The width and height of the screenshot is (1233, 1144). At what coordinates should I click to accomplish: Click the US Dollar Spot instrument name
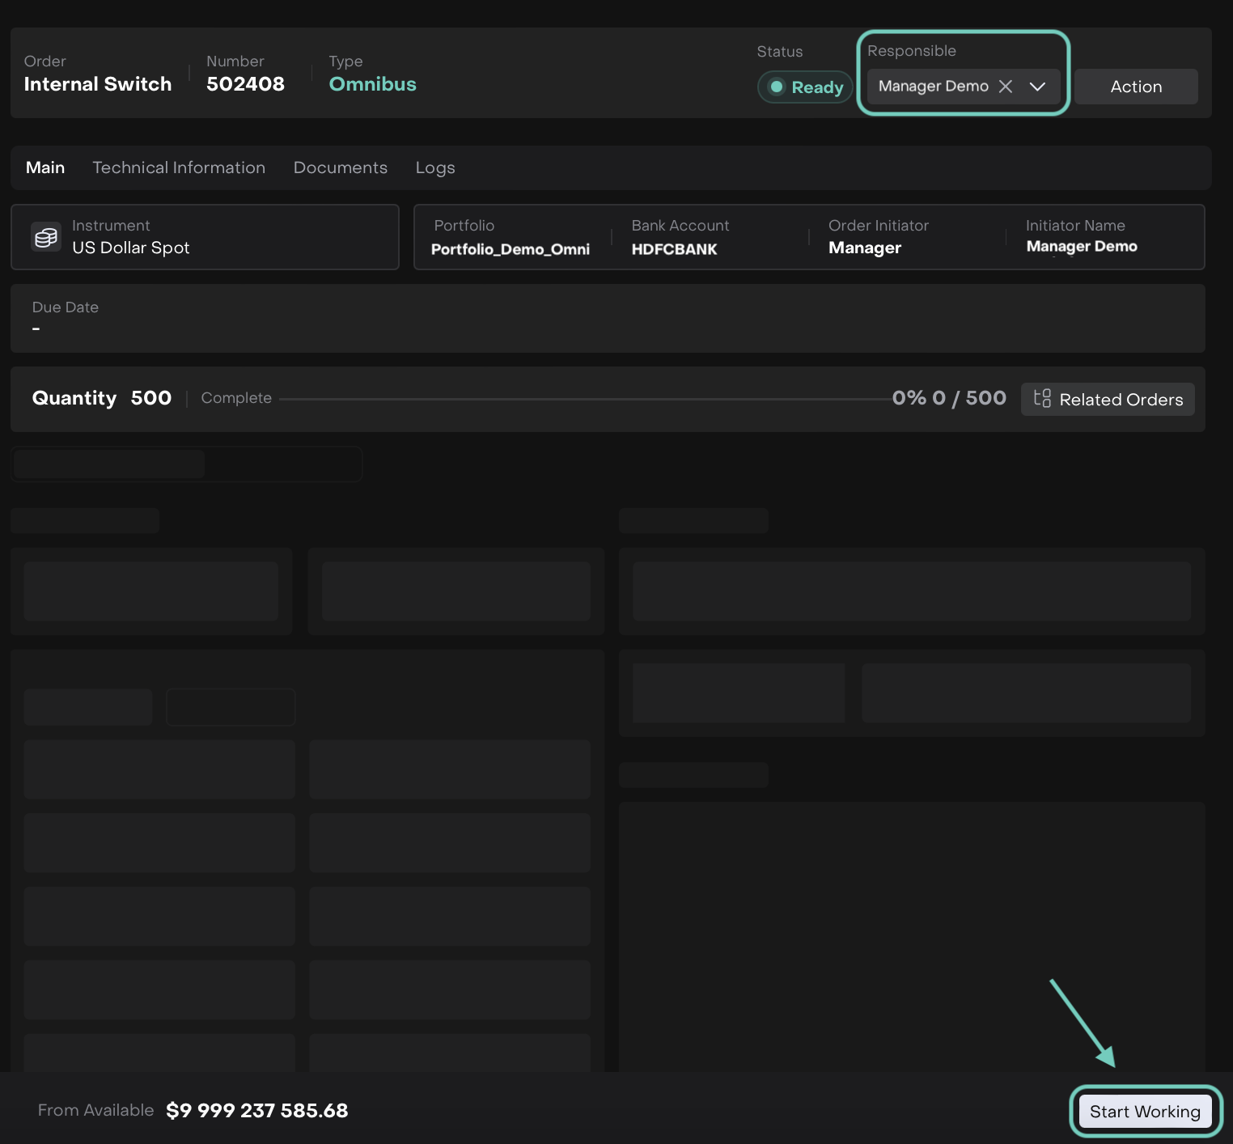pos(131,248)
